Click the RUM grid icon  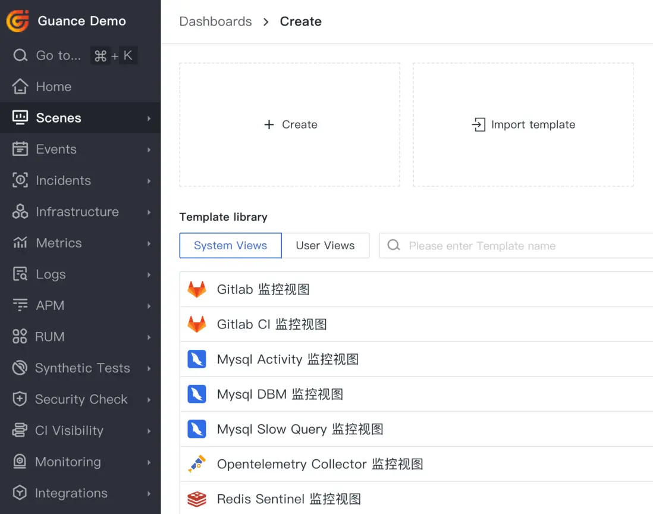click(20, 337)
